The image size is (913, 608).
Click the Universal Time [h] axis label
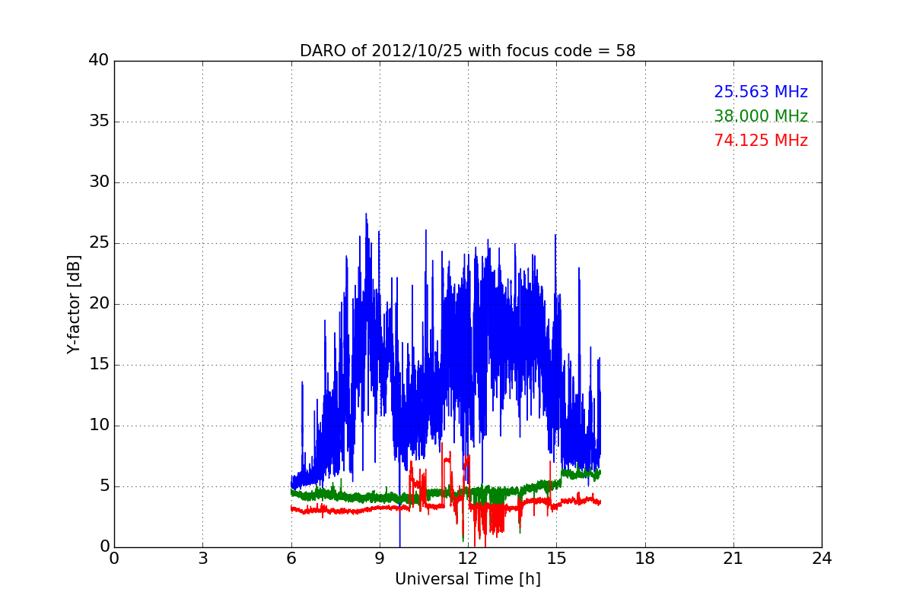coord(468,579)
